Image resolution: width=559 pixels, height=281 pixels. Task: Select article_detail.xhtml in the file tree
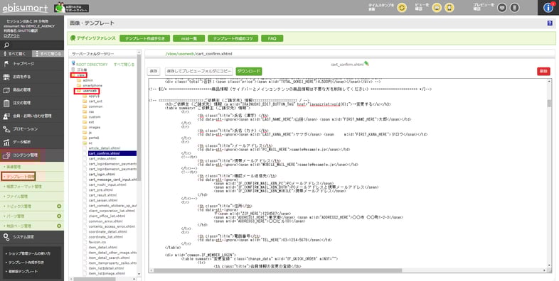(104, 148)
